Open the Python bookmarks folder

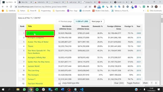tap(21, 11)
